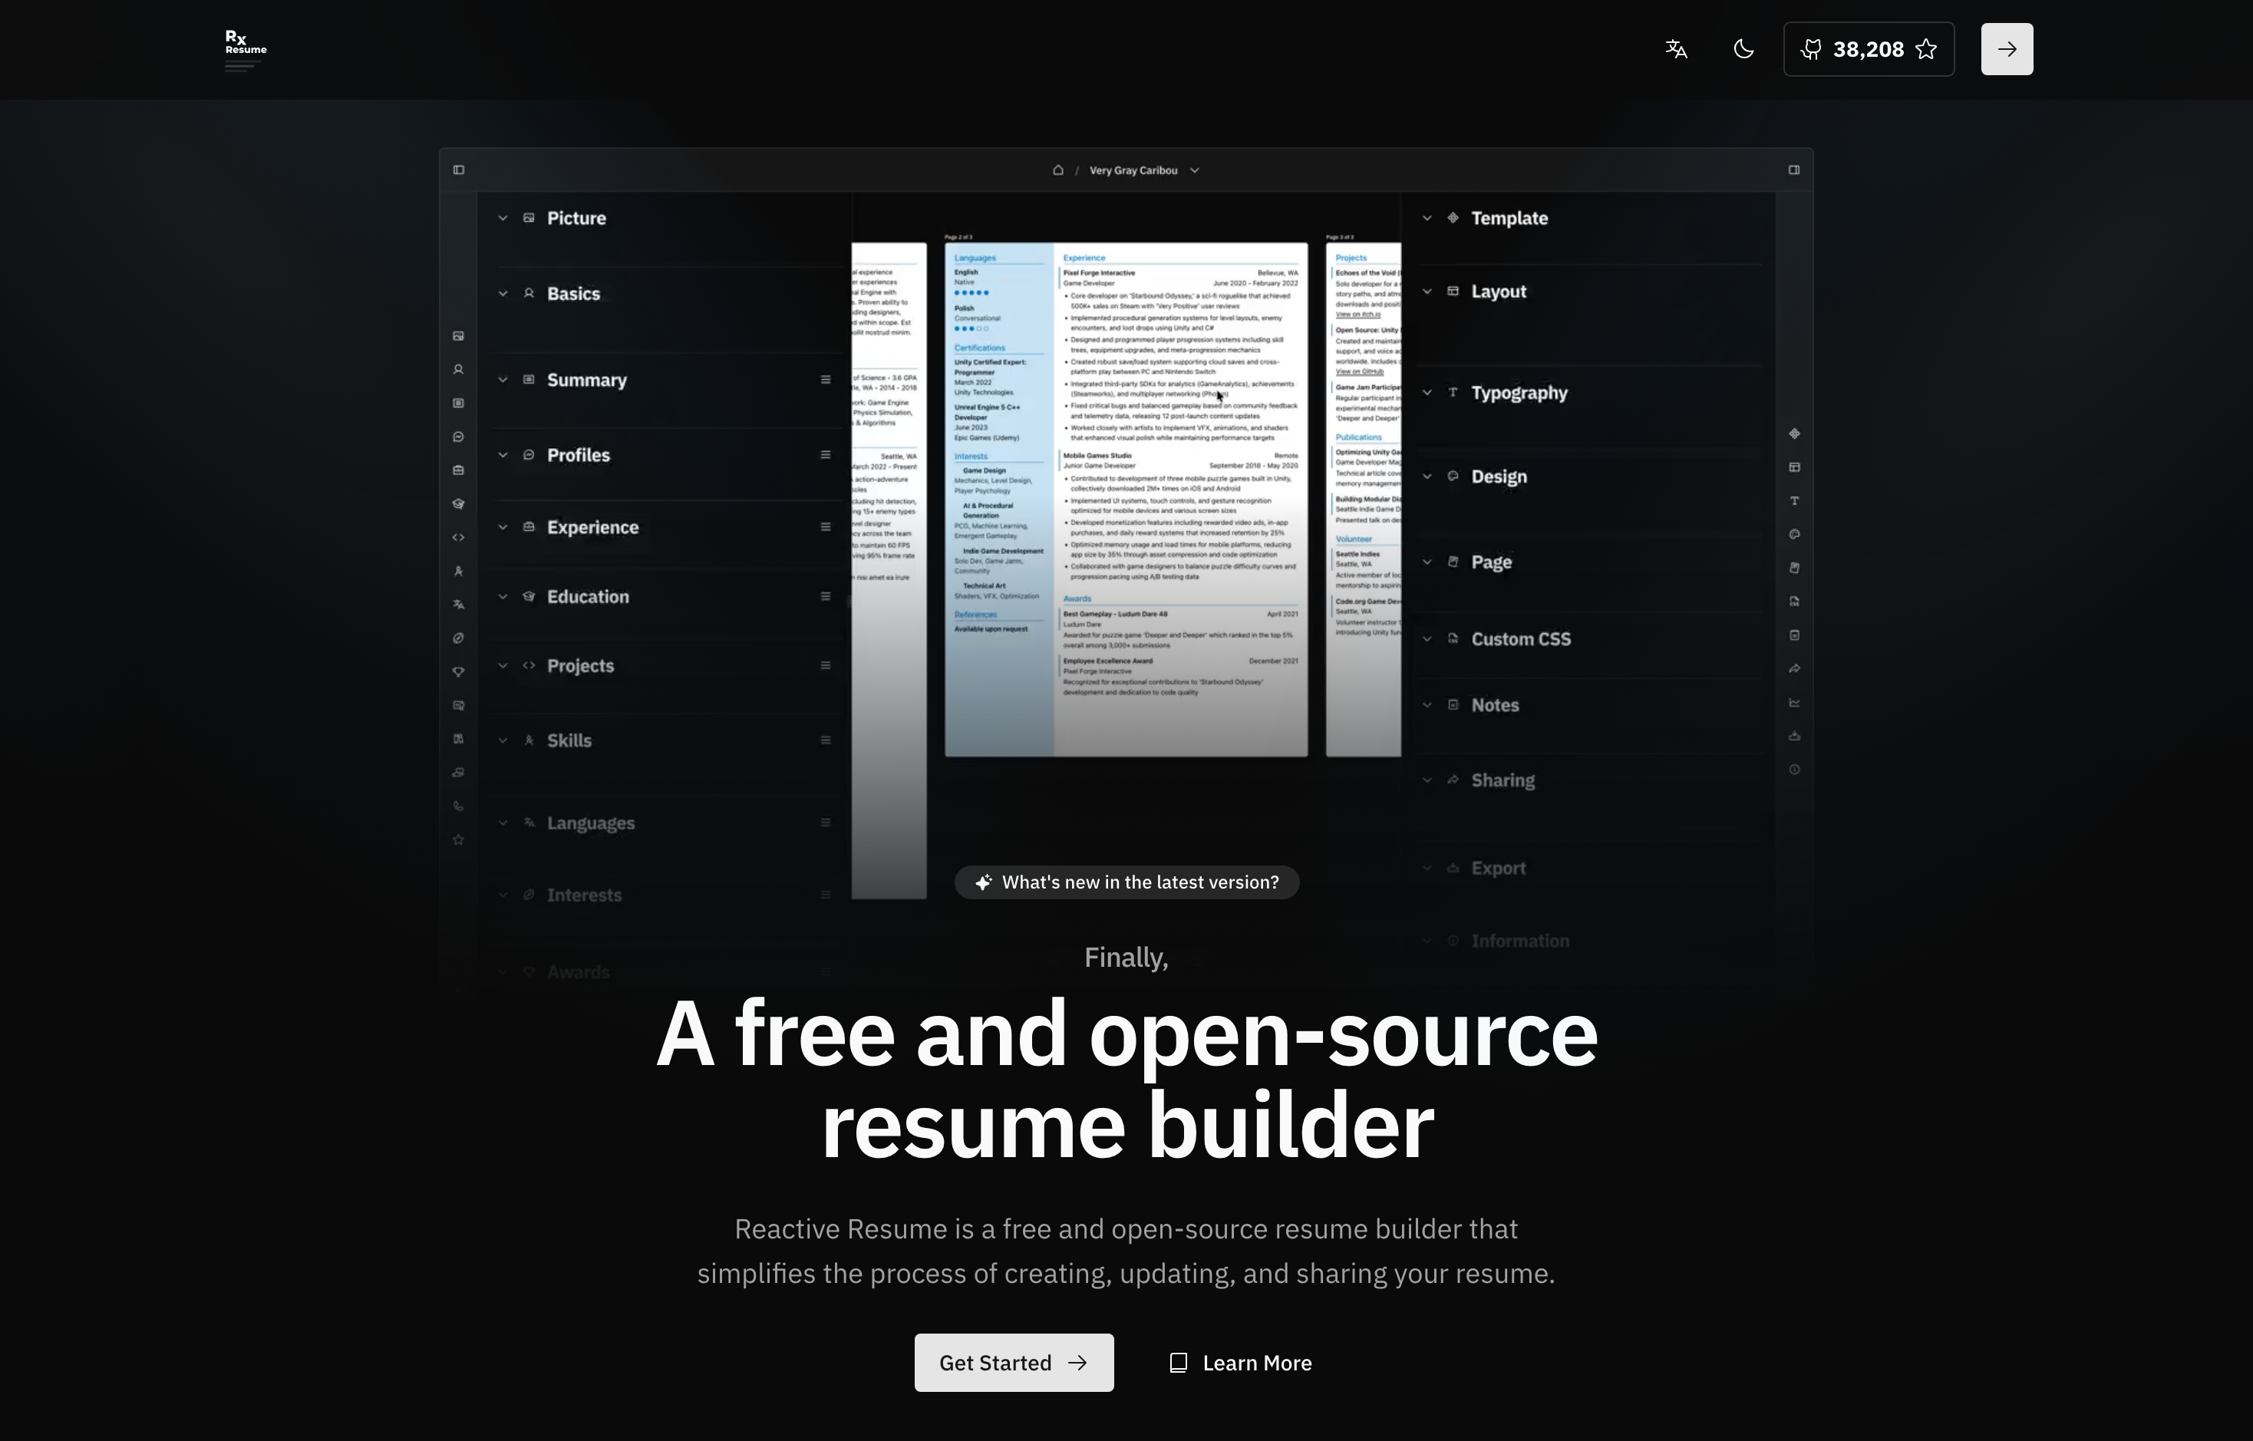
Task: Jump to Notes via right rail icon
Action: pyautogui.click(x=1795, y=635)
